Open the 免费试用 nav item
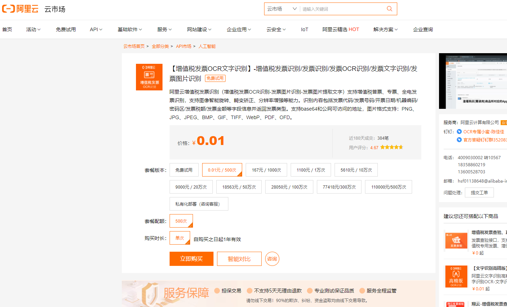Image resolution: width=507 pixels, height=307 pixels. point(65,29)
